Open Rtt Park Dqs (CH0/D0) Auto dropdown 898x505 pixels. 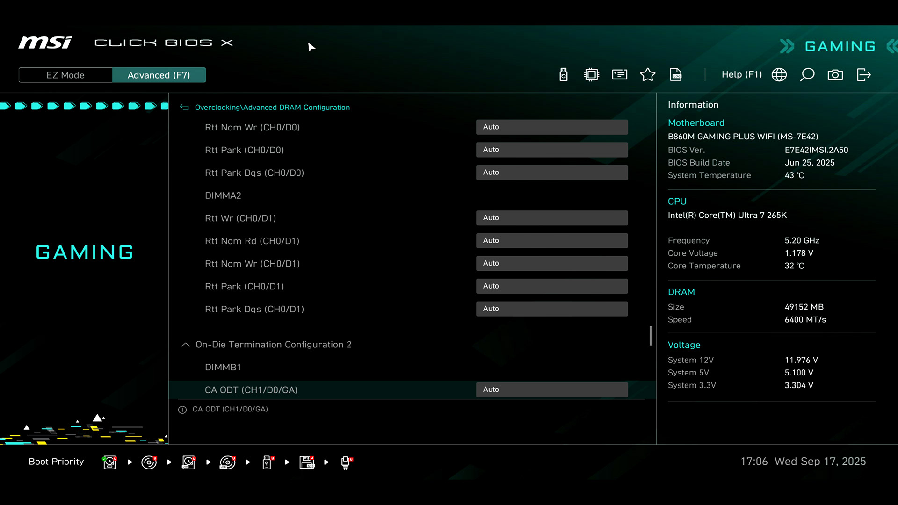[551, 173]
